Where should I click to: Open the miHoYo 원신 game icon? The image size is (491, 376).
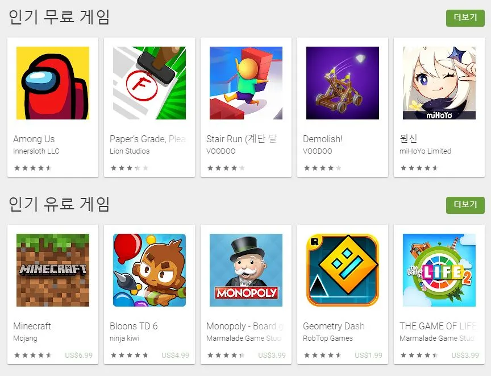tap(439, 83)
